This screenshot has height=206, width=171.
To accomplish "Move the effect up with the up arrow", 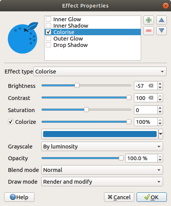I will (x=162, y=20).
